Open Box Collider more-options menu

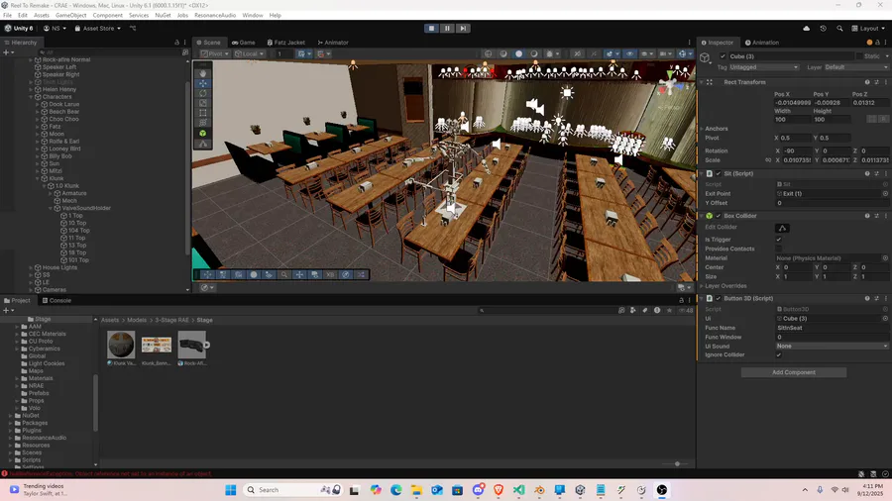click(x=886, y=216)
